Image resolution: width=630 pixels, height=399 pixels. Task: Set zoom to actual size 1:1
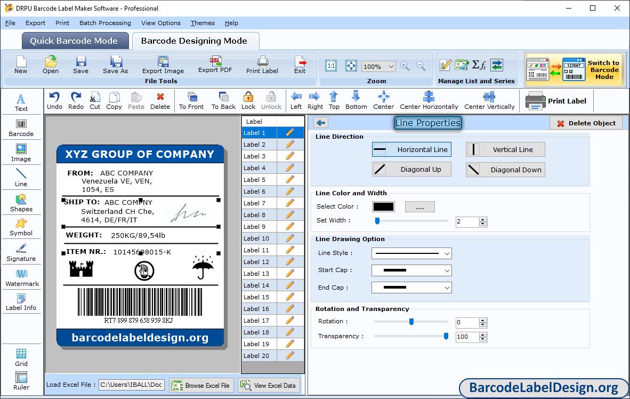(x=331, y=66)
